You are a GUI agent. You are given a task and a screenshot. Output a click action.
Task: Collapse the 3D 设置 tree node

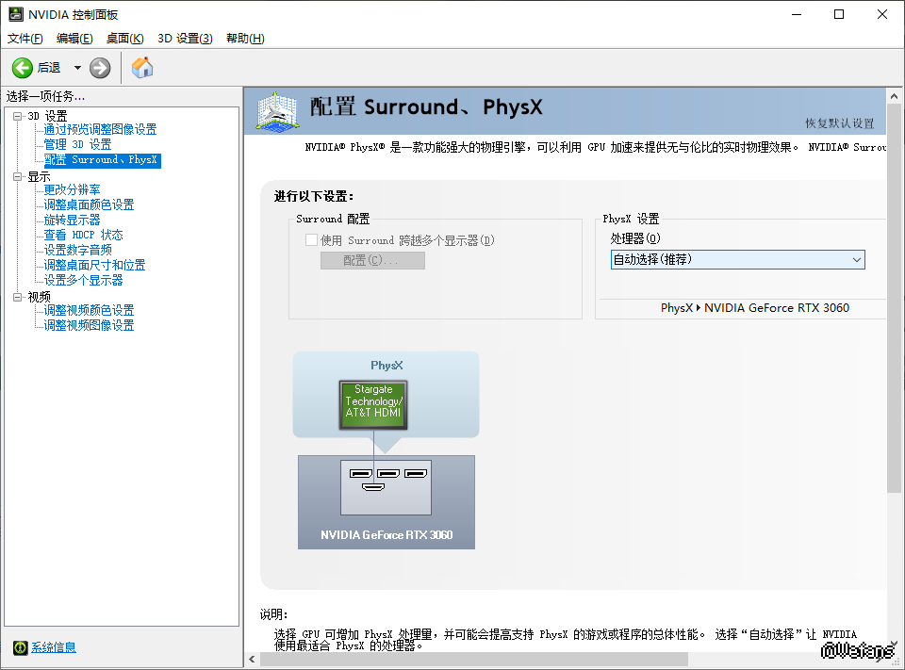(x=17, y=116)
